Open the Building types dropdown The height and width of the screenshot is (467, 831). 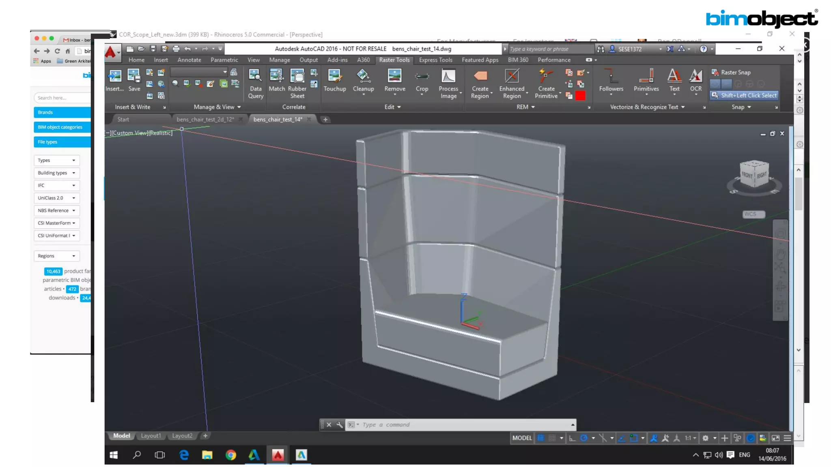(56, 173)
